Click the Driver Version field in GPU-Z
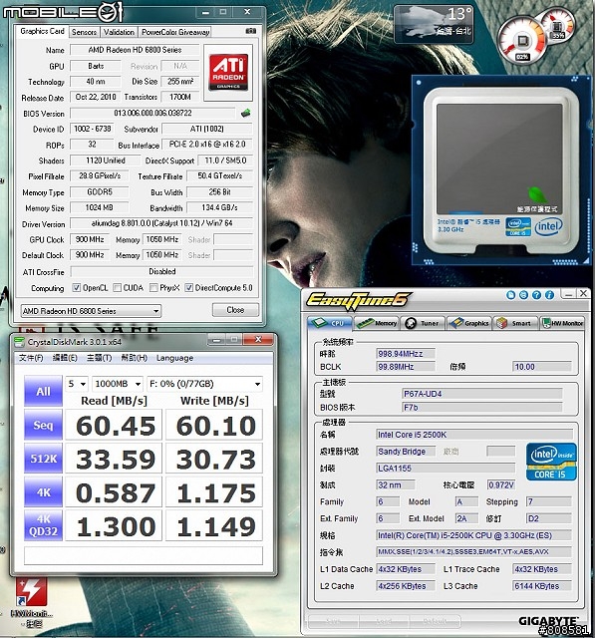Screen dimensions: 595x638 161,223
